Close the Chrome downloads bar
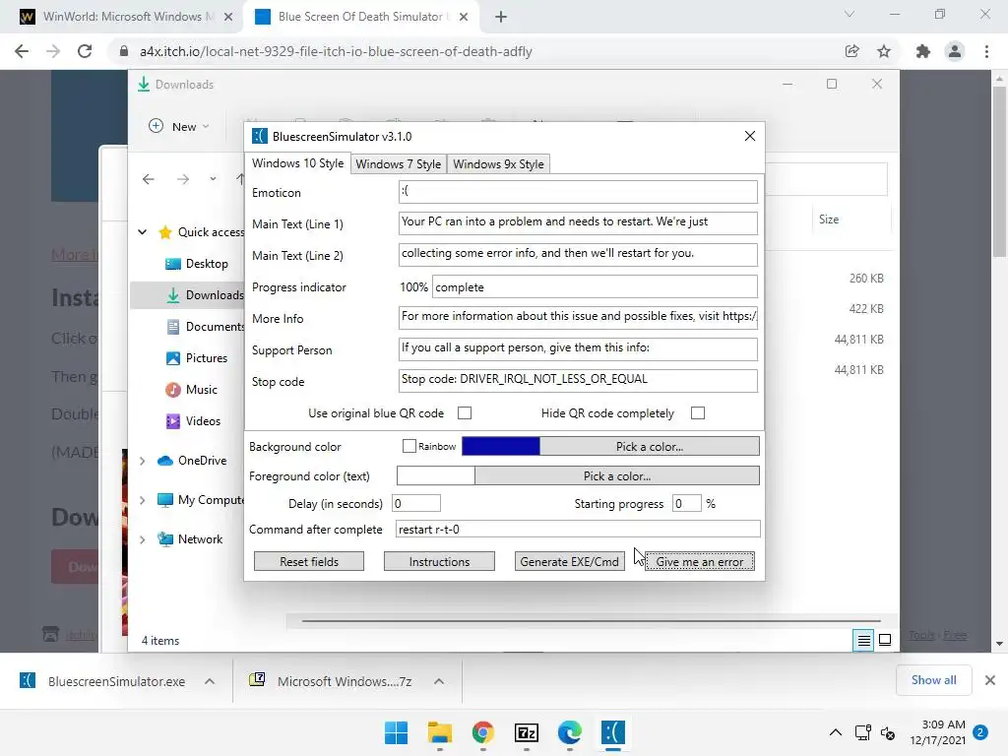Viewport: 1008px width, 756px height. tap(990, 680)
